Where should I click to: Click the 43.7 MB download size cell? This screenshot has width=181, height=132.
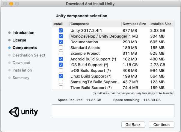pos(130,82)
